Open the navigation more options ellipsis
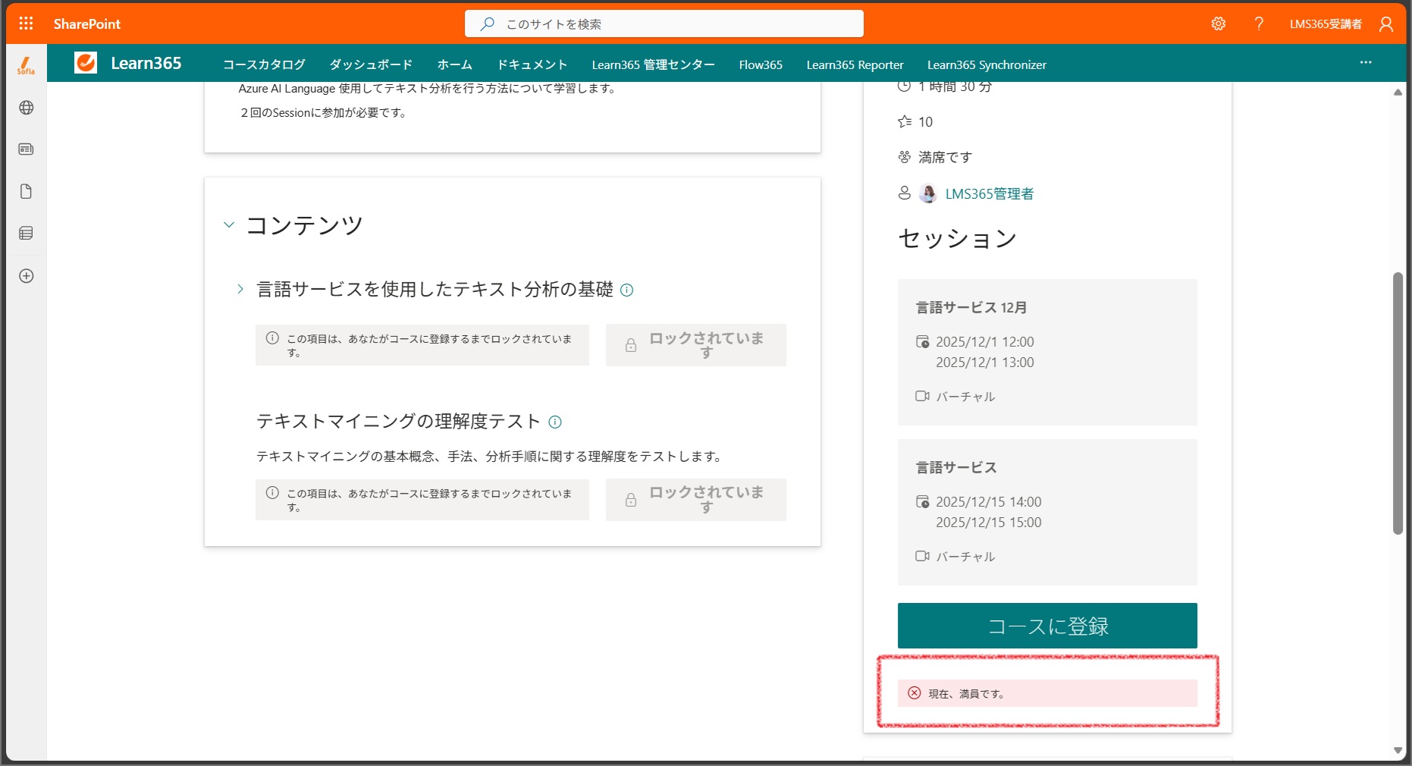 click(1366, 62)
